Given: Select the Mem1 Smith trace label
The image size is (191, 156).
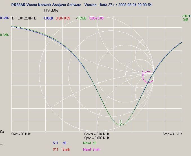Looking at the screenshot, I should tap(92, 150).
